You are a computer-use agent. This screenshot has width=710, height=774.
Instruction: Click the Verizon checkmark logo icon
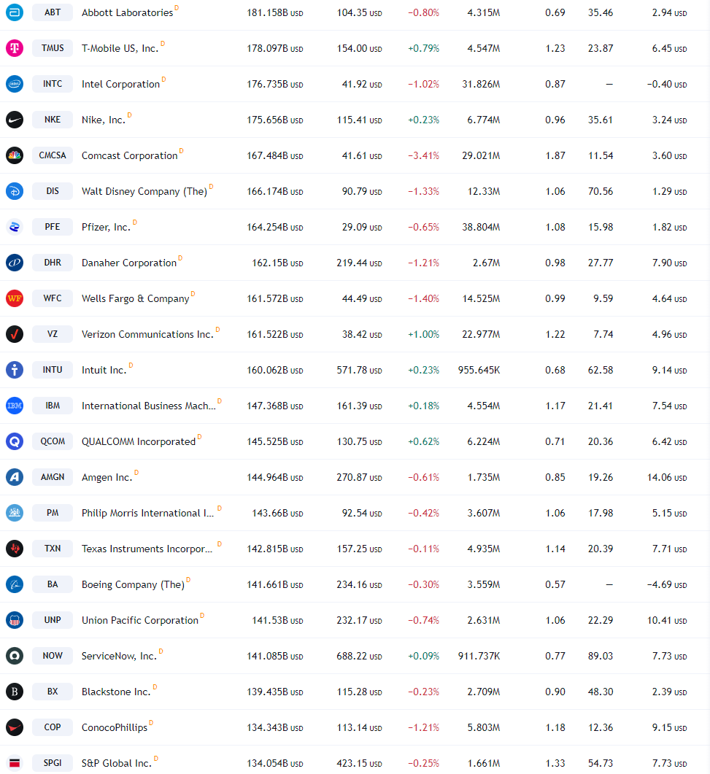pyautogui.click(x=15, y=334)
